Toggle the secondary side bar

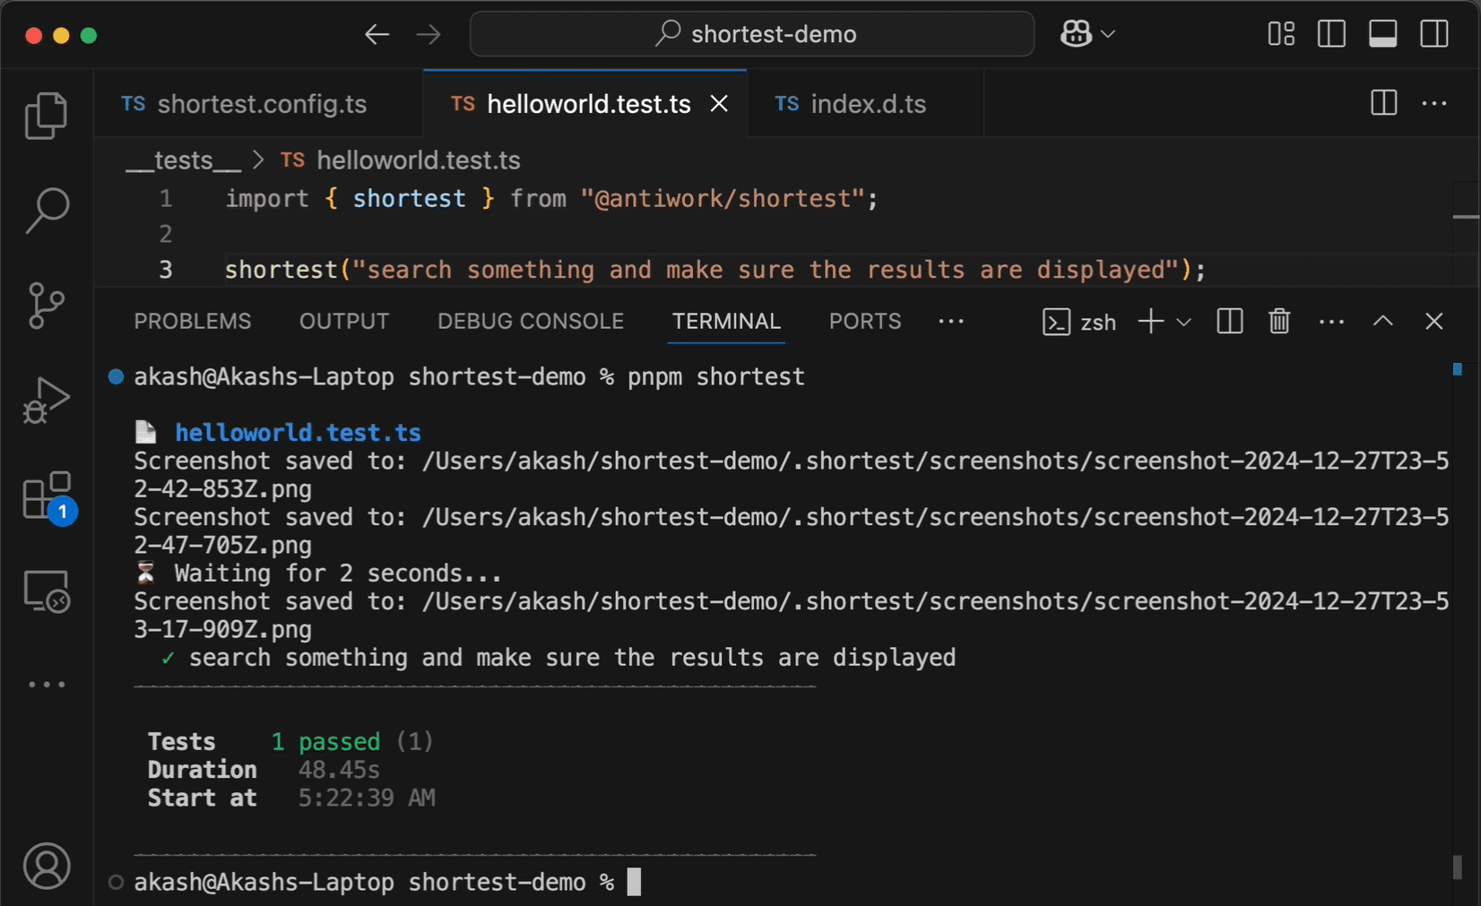pyautogui.click(x=1434, y=34)
